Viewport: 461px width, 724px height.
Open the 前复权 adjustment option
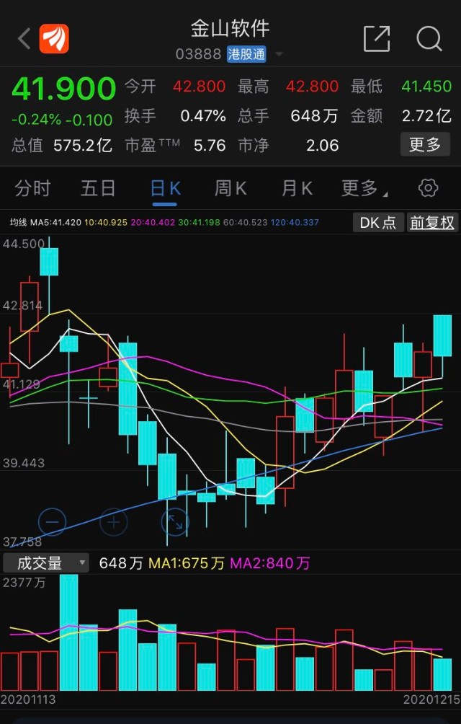[x=432, y=223]
